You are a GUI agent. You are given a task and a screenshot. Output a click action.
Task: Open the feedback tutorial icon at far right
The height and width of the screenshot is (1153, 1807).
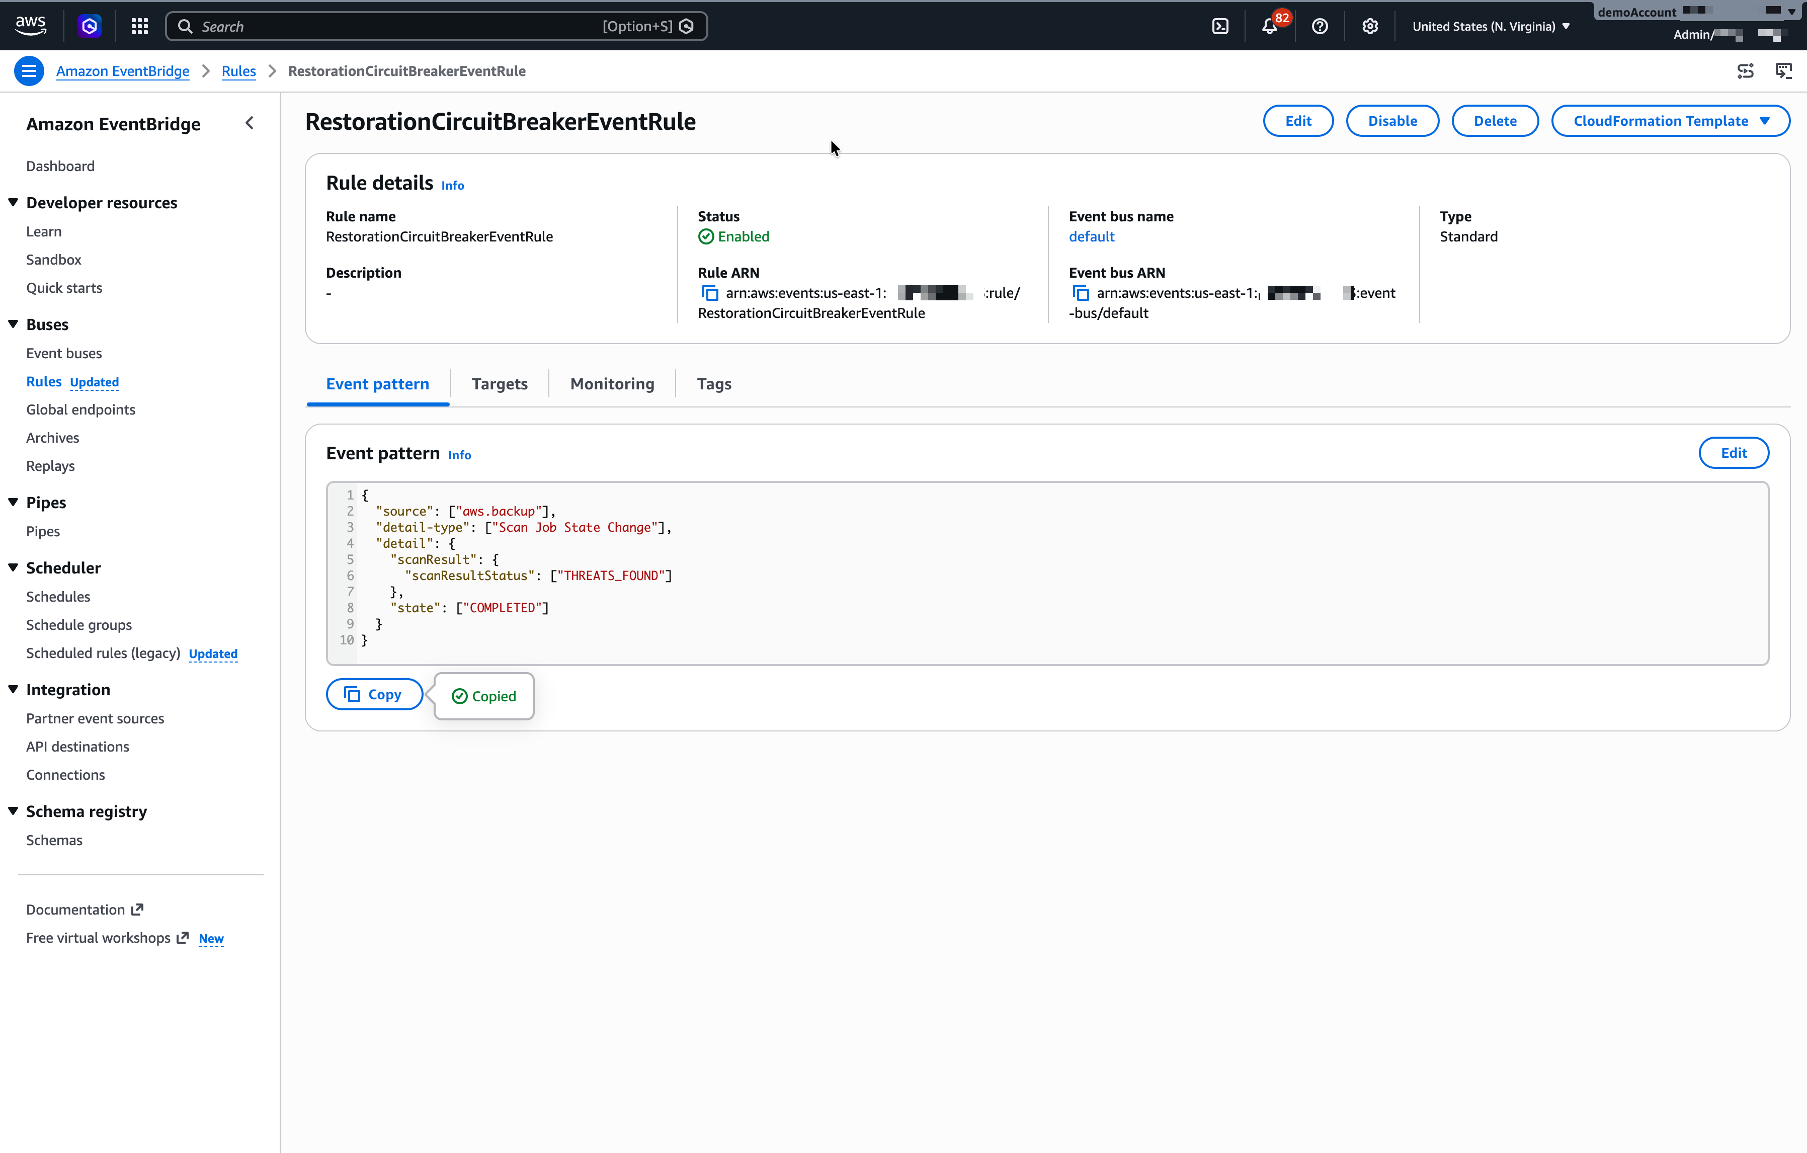1784,71
